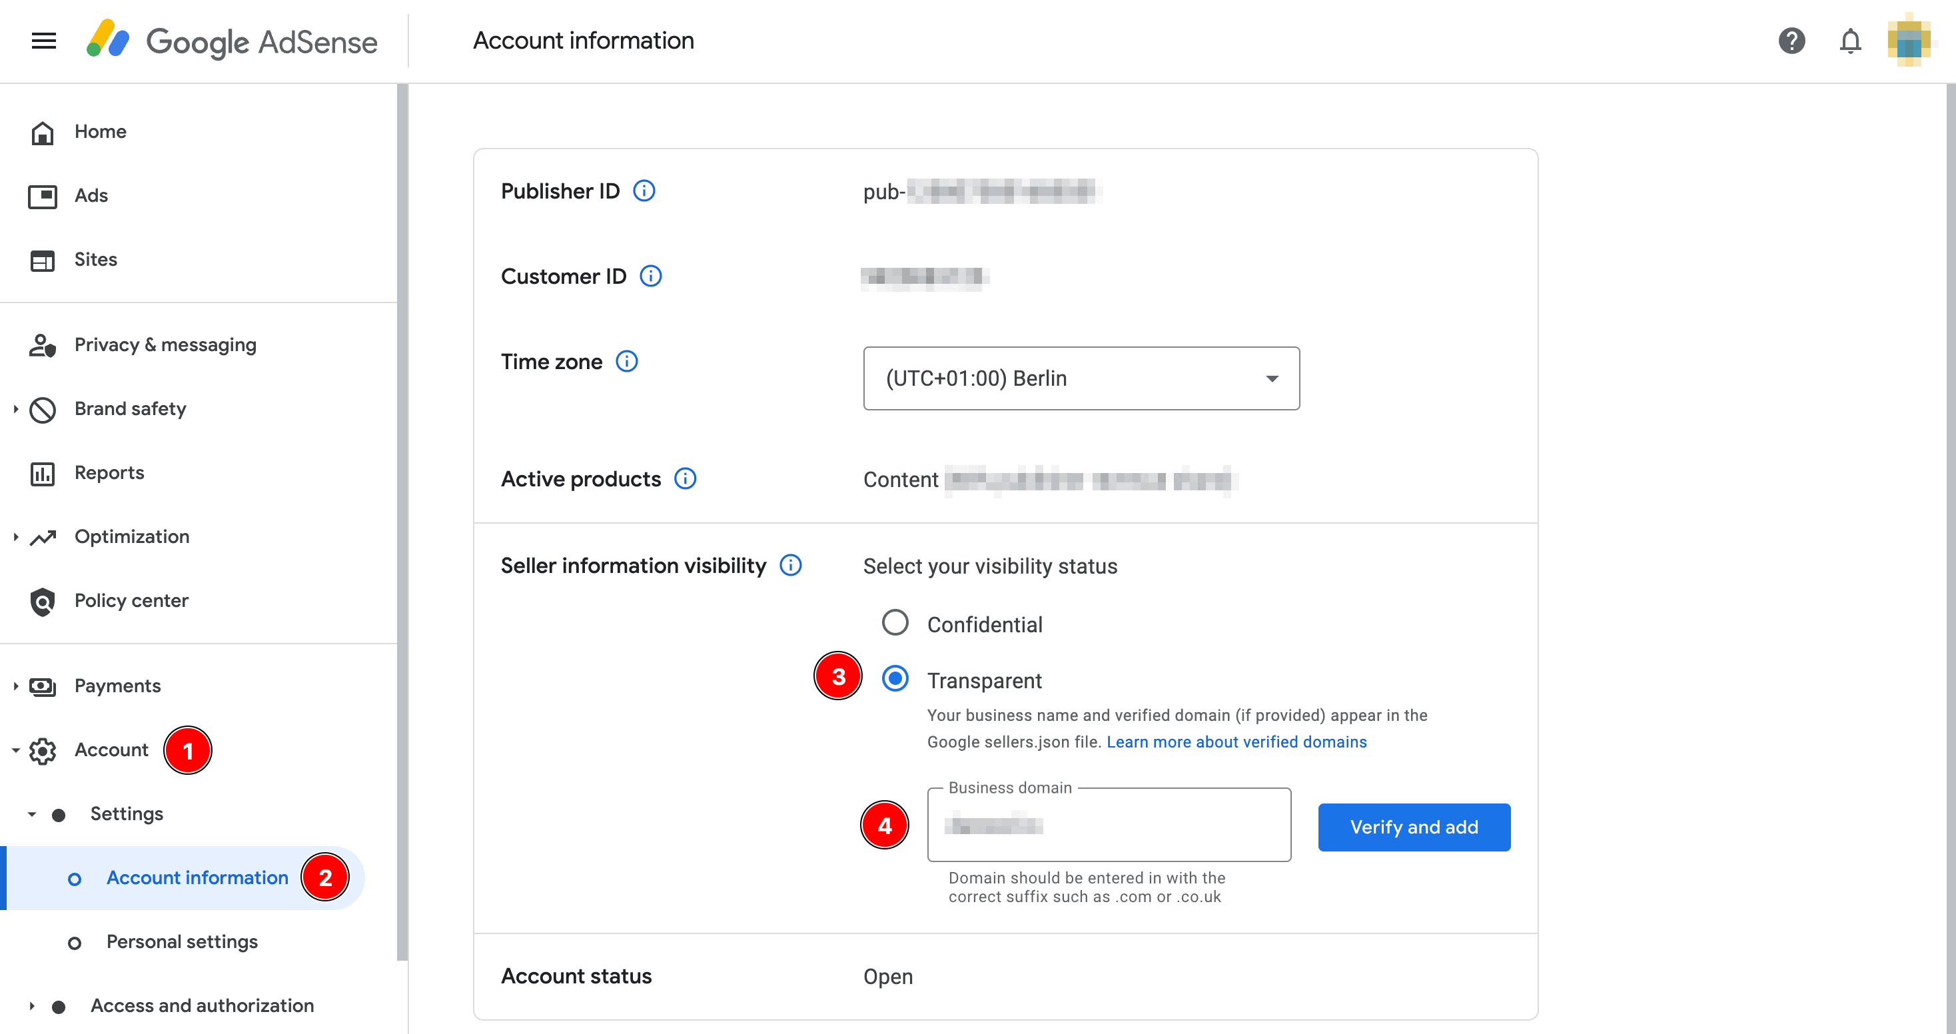
Task: Select the Transparent radio button
Action: pyautogui.click(x=895, y=679)
